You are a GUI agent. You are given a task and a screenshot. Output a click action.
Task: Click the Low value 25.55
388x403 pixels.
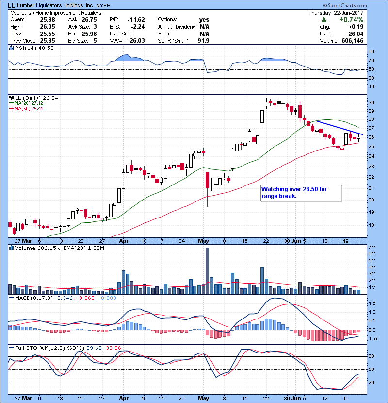tap(47, 34)
